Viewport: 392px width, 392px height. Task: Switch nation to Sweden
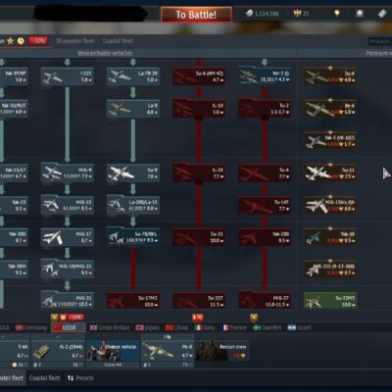click(x=268, y=327)
